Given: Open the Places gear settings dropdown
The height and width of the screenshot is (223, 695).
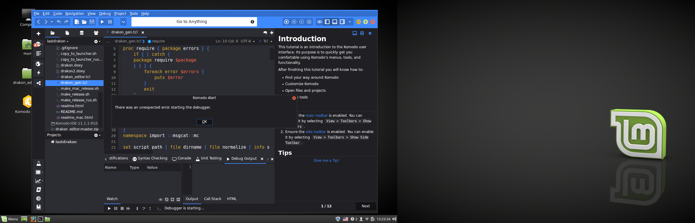Looking at the screenshot, I should pyautogui.click(x=97, y=42).
